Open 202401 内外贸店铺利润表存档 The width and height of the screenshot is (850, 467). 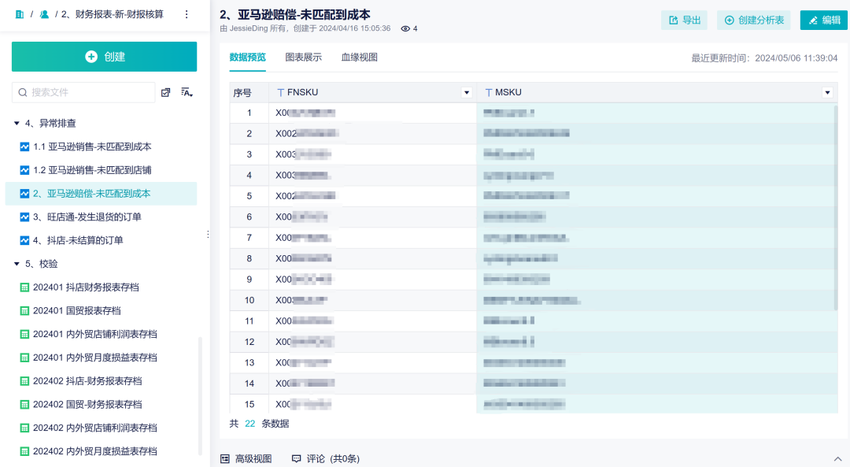95,334
